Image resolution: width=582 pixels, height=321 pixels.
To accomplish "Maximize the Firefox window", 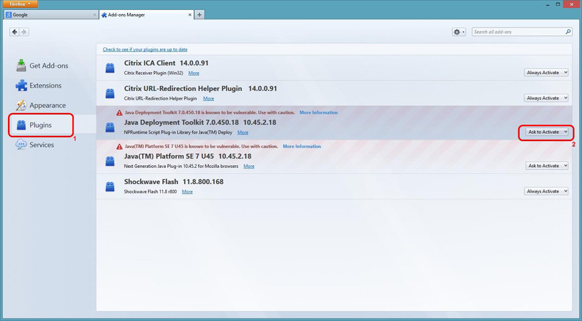I will (x=557, y=4).
